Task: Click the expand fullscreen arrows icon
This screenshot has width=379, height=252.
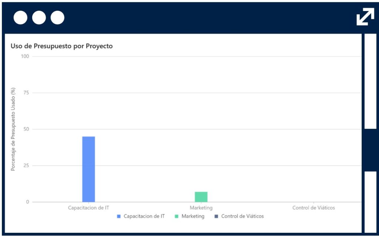Action: (x=365, y=17)
